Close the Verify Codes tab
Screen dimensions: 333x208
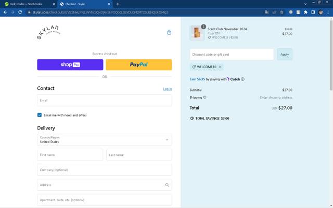(54, 4)
